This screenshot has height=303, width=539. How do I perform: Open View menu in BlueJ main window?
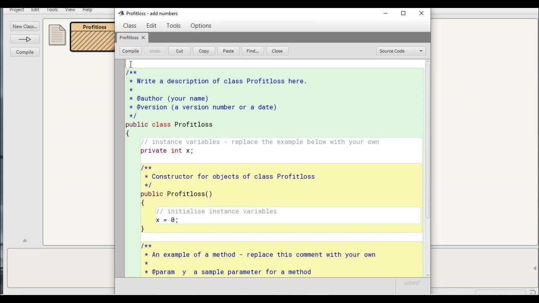tap(70, 9)
